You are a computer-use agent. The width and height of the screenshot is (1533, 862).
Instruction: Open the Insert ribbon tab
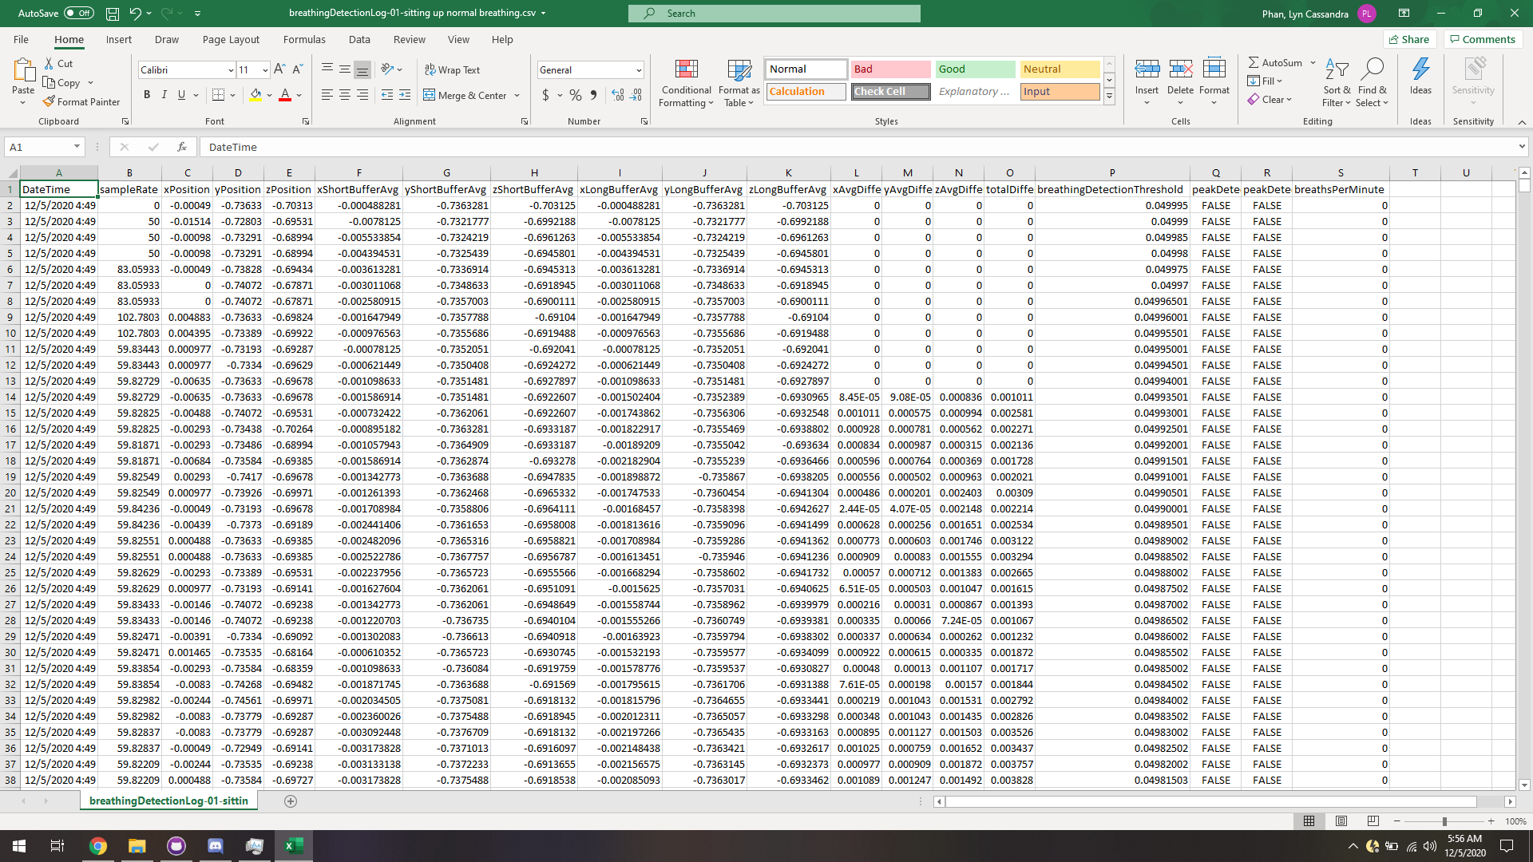[119, 39]
